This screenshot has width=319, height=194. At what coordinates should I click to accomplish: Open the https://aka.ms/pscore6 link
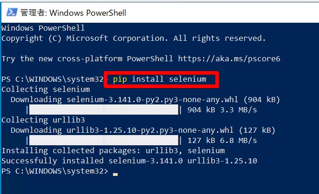tap(229, 59)
